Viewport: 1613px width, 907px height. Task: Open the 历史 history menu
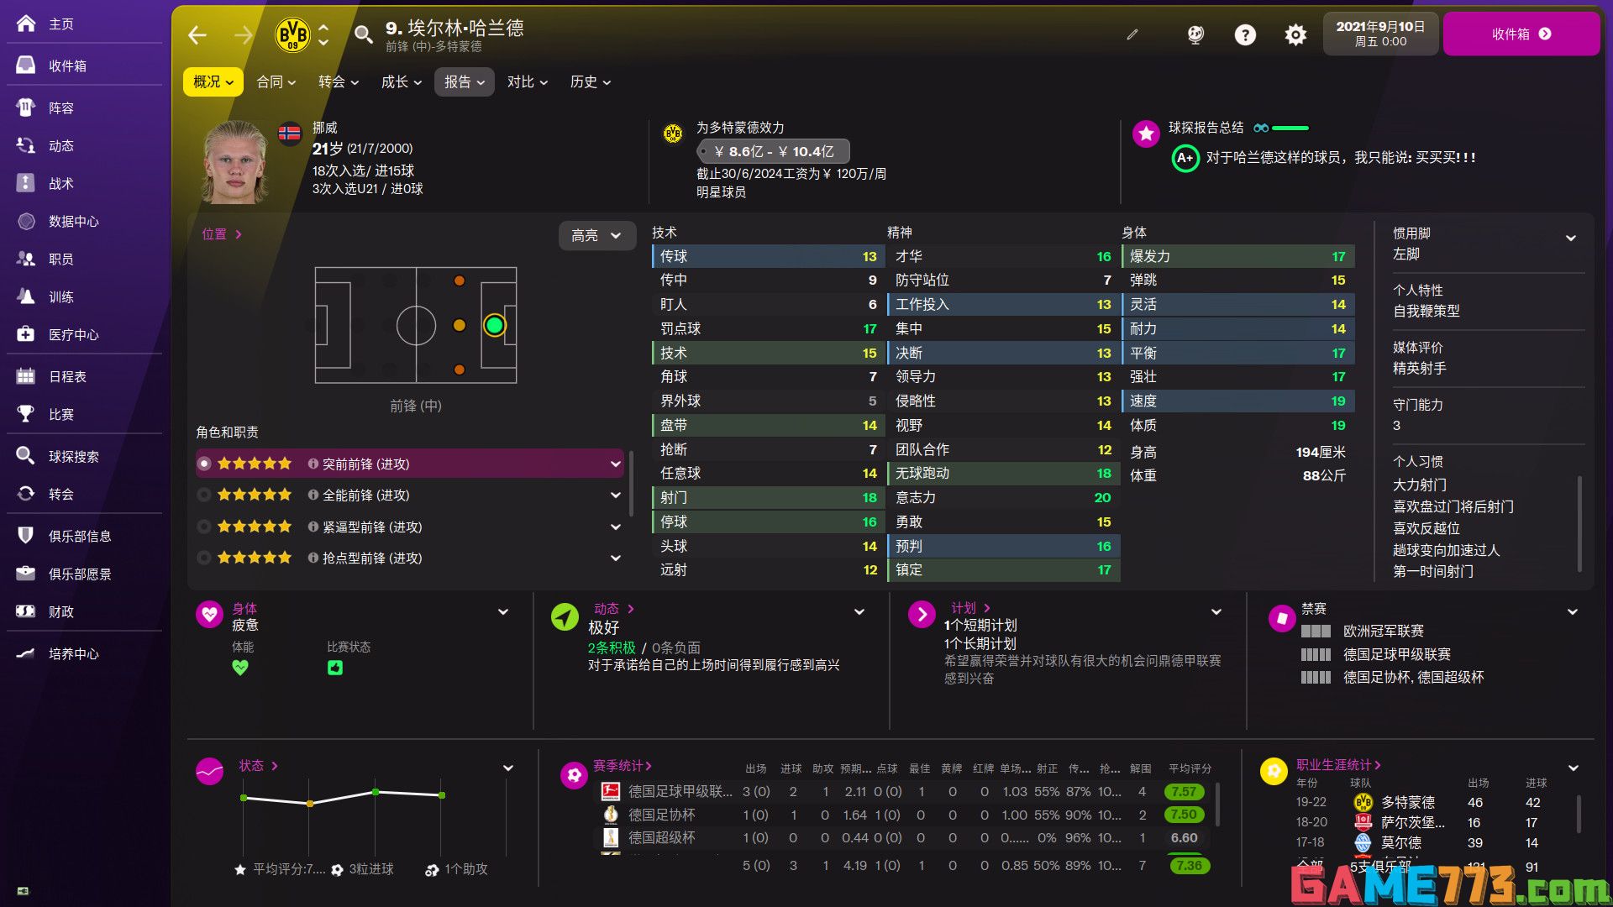[x=591, y=81]
